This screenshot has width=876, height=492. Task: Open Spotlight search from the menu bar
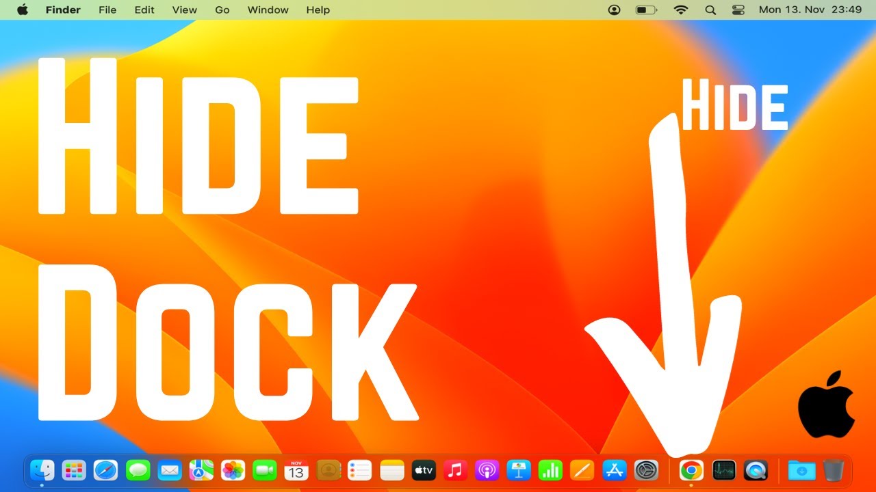coord(710,10)
